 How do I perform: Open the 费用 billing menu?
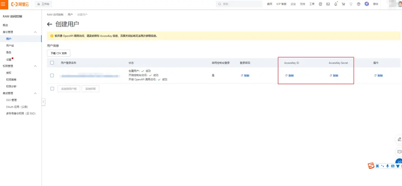[x=269, y=4]
